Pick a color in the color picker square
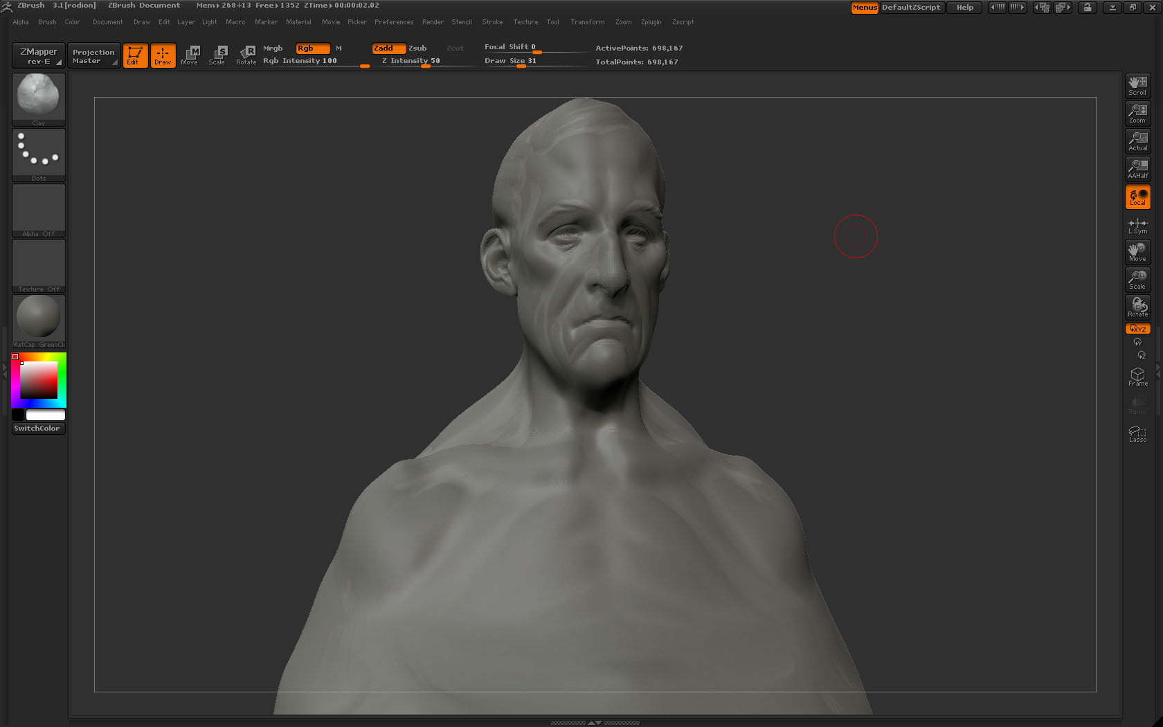The height and width of the screenshot is (727, 1163). point(39,379)
